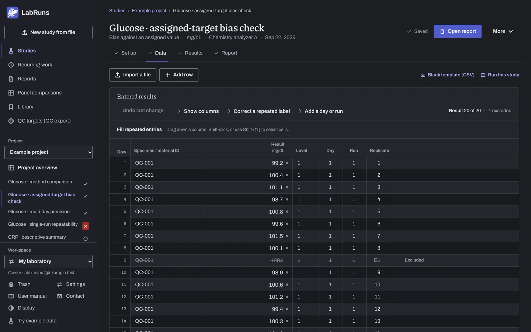Click the Add row button
Viewport: 531px width, 332px height.
(179, 75)
